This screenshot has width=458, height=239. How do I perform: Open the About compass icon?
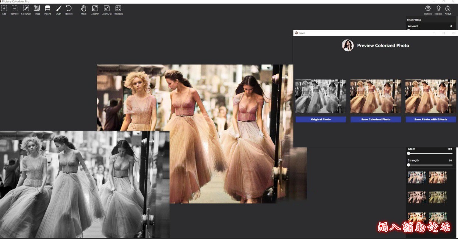click(448, 8)
